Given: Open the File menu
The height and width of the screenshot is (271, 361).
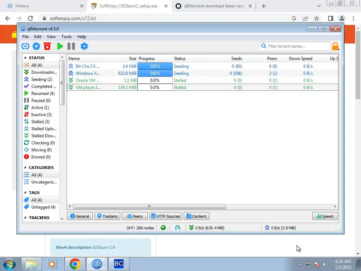Looking at the screenshot, I should [25, 37].
